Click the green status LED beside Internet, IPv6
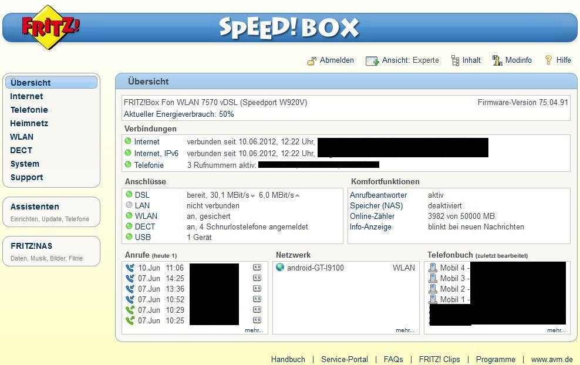The image size is (580, 365). tap(128, 153)
